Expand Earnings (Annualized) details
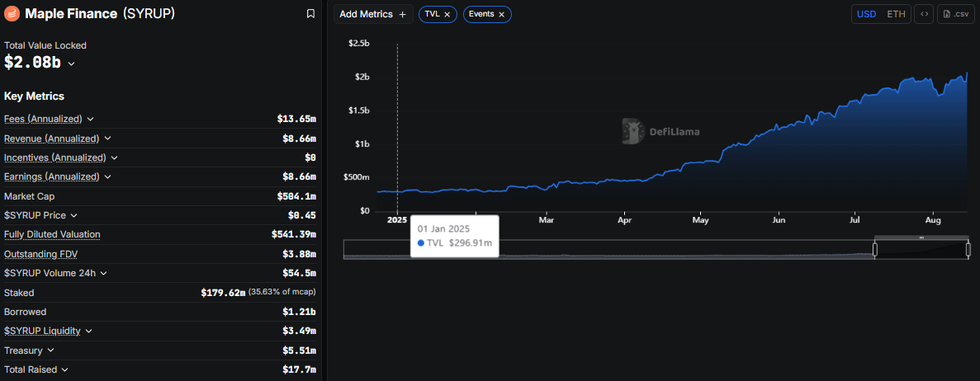980x381 pixels. [107, 176]
